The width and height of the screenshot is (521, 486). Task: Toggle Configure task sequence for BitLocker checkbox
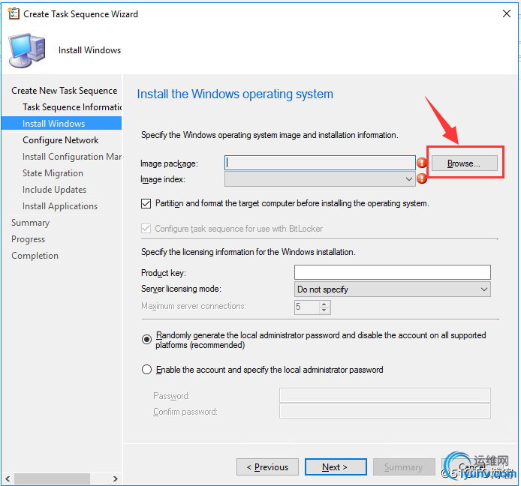point(146,229)
